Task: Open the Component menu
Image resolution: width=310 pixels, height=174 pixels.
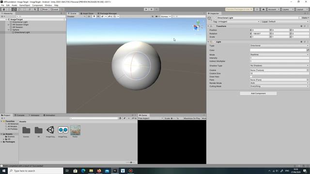Action: pos(37,5)
